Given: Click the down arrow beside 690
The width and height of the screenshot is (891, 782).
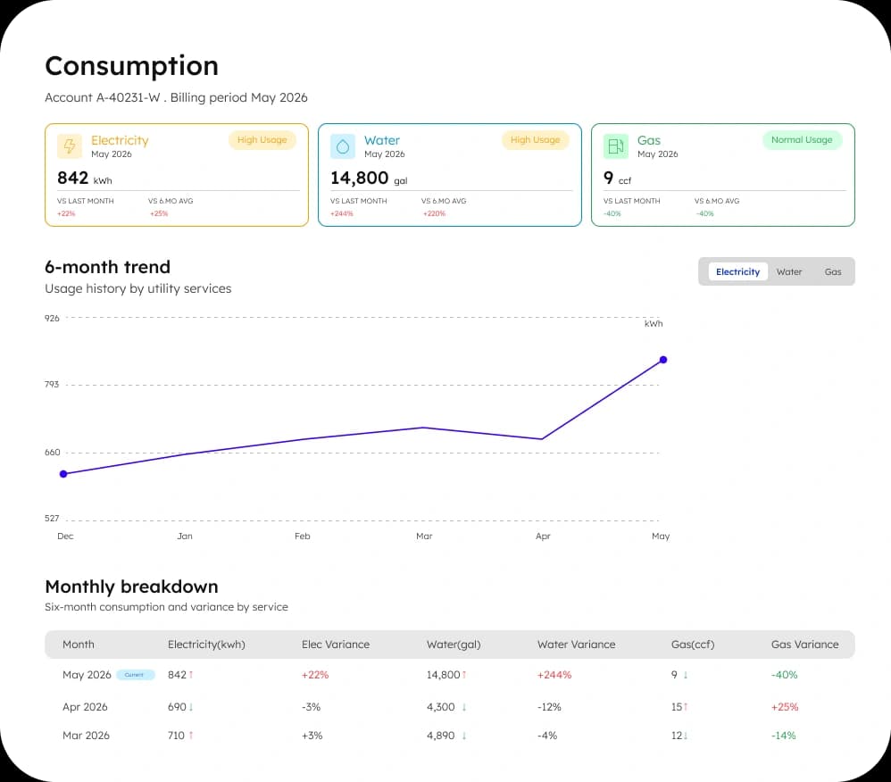Looking at the screenshot, I should (x=191, y=707).
